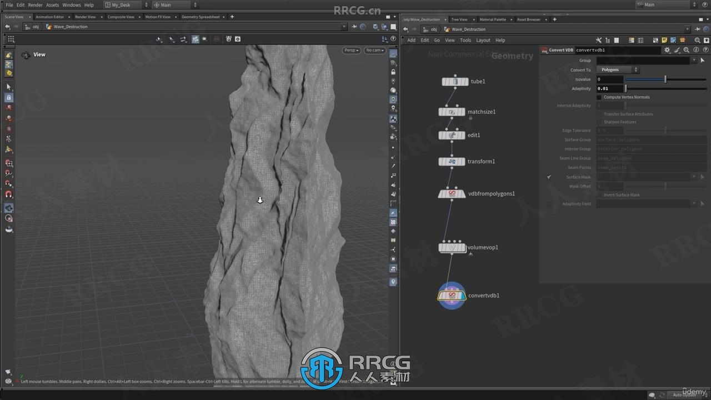Switch to the Geometry Spreadsheet tab

pyautogui.click(x=201, y=17)
